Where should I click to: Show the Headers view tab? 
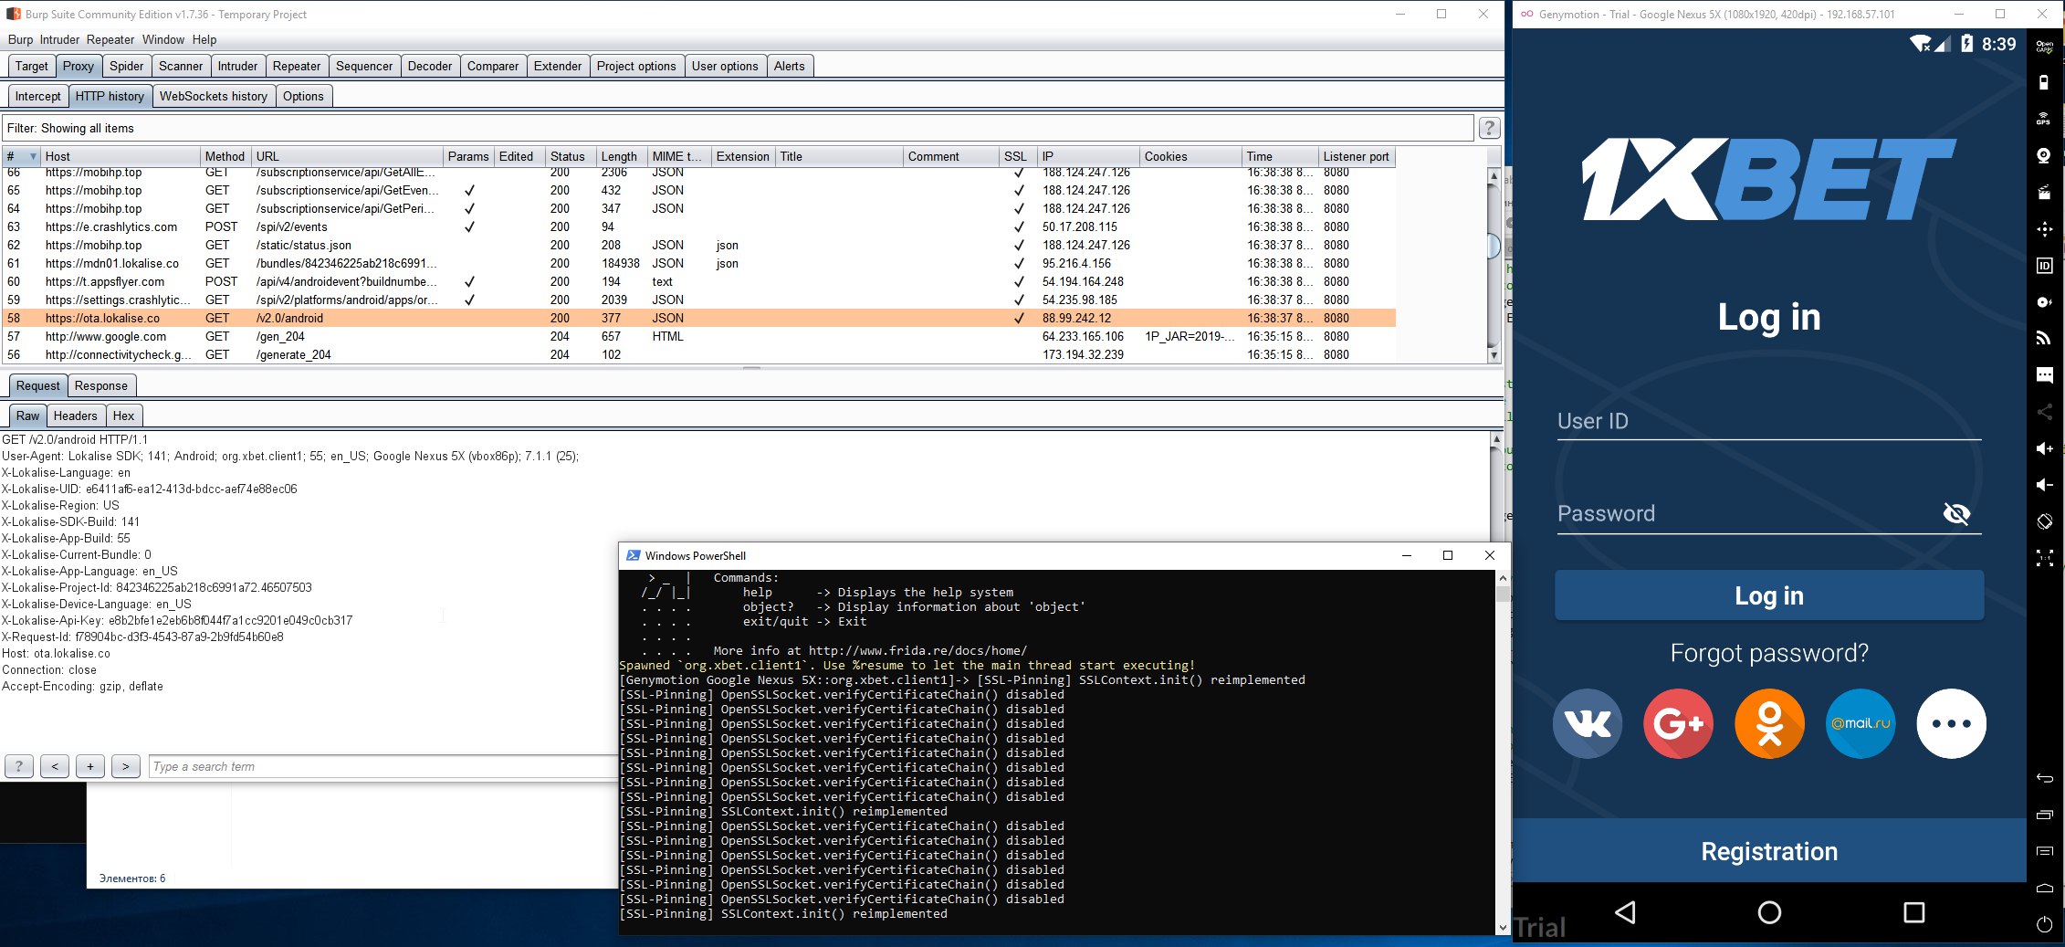coord(75,416)
